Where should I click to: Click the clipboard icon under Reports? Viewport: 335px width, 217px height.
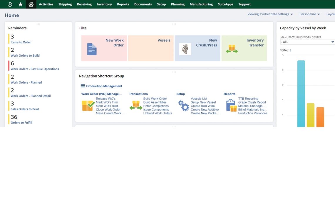(x=231, y=106)
